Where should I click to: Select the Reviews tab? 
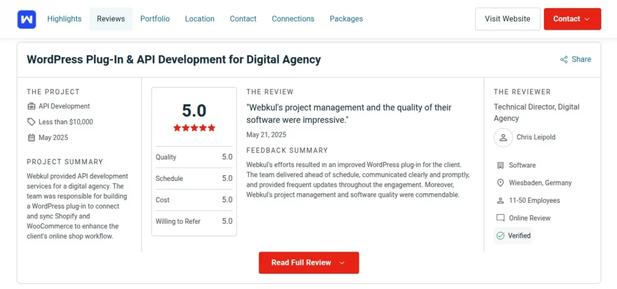pyautogui.click(x=111, y=18)
